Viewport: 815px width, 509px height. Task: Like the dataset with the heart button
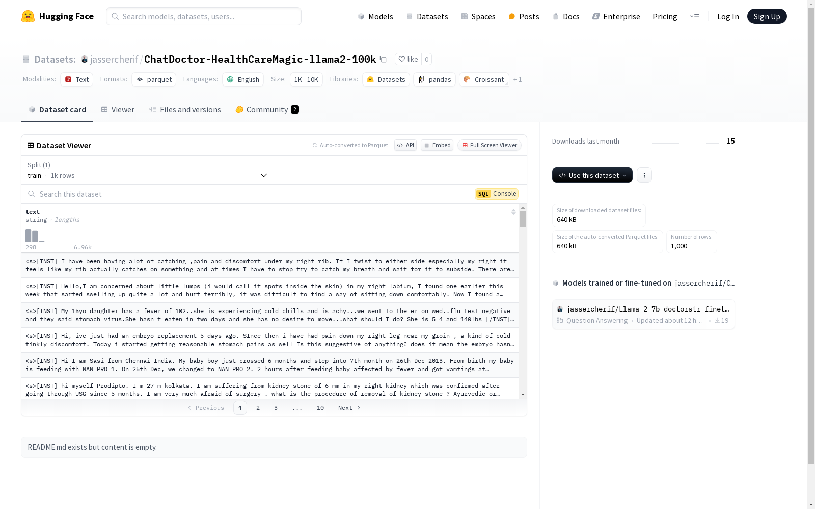[x=408, y=59]
